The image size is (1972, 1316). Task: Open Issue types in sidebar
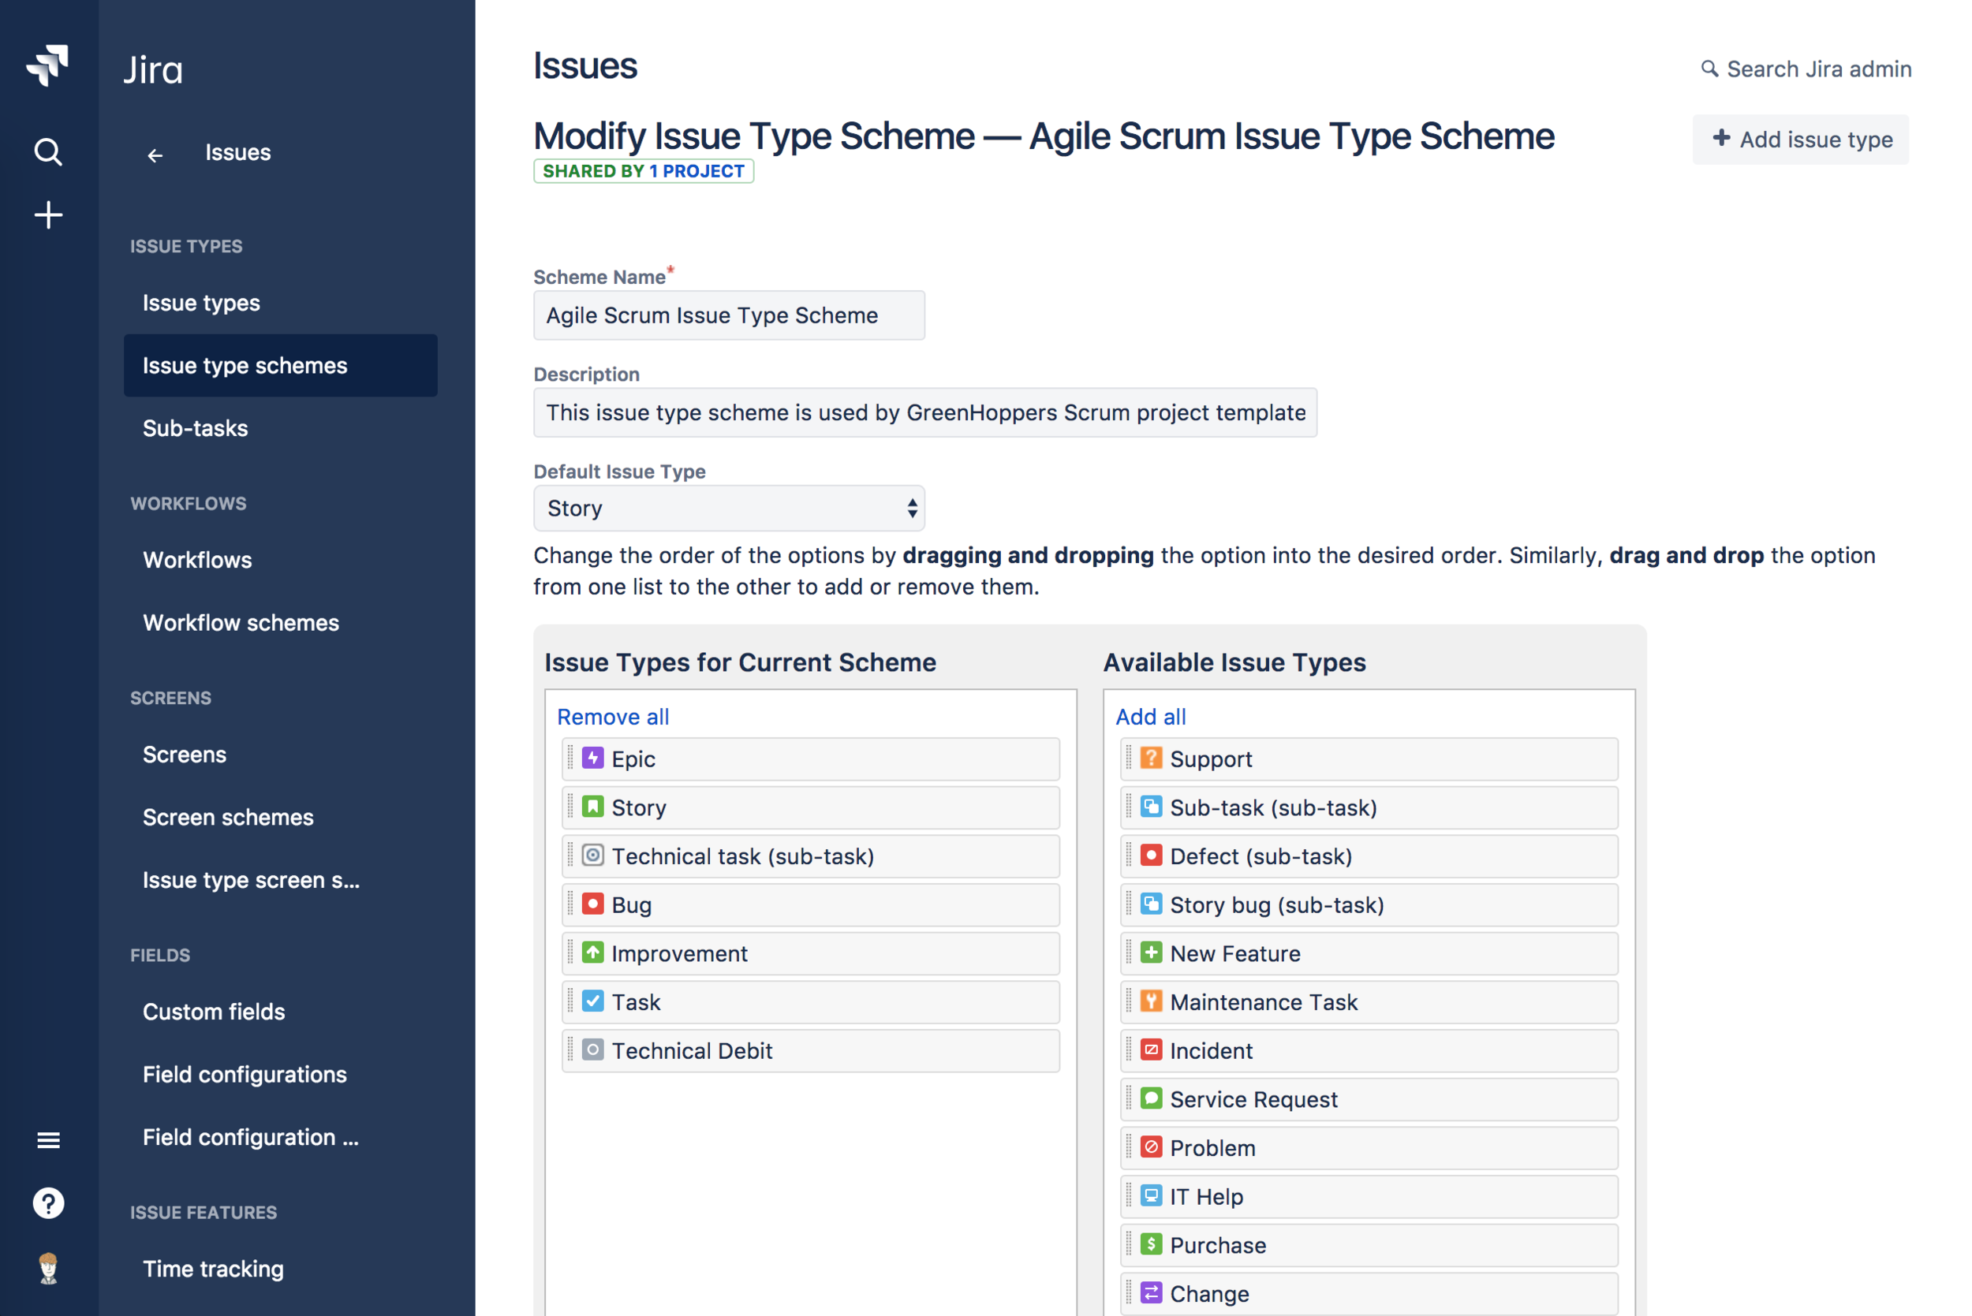click(201, 303)
